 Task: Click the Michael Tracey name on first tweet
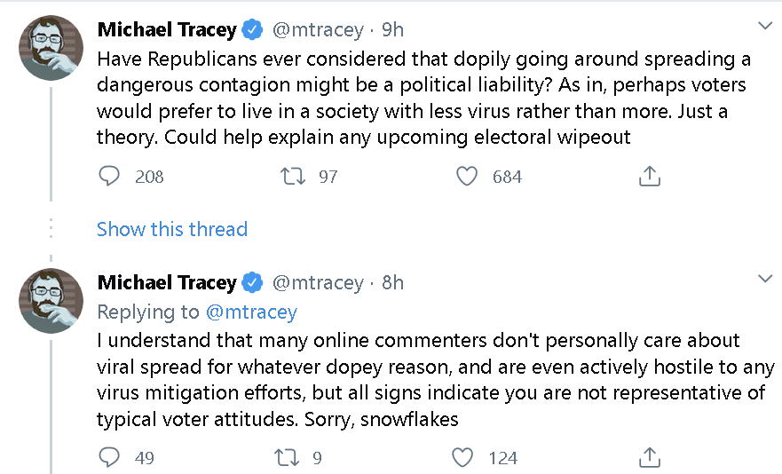point(167,30)
